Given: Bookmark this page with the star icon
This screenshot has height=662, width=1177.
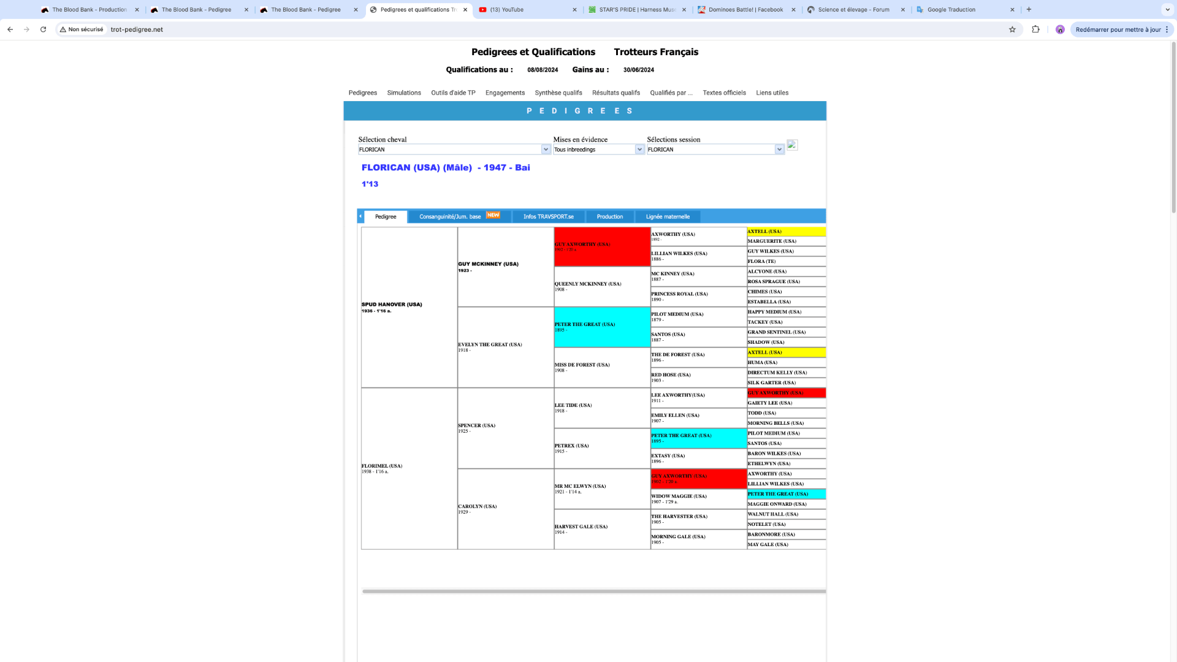Looking at the screenshot, I should [x=1012, y=29].
